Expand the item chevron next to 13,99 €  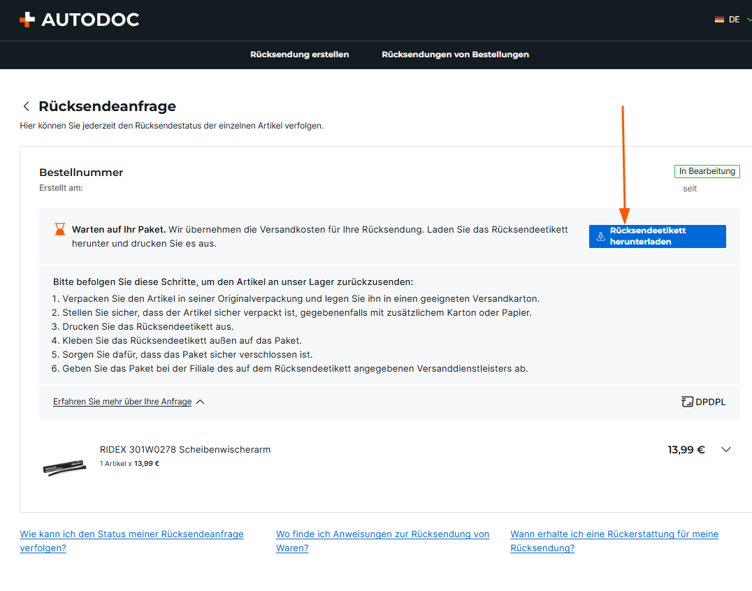click(x=725, y=450)
